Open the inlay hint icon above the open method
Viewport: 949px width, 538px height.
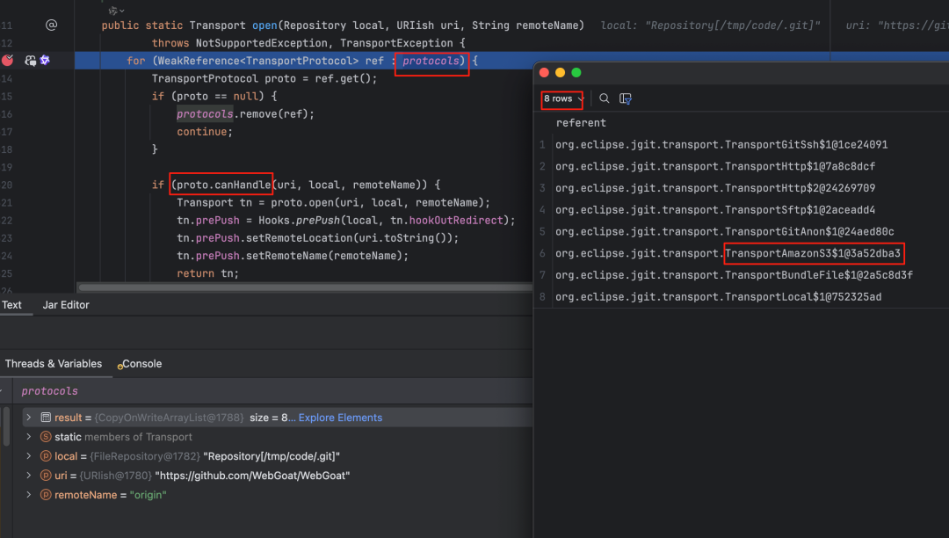tap(116, 11)
